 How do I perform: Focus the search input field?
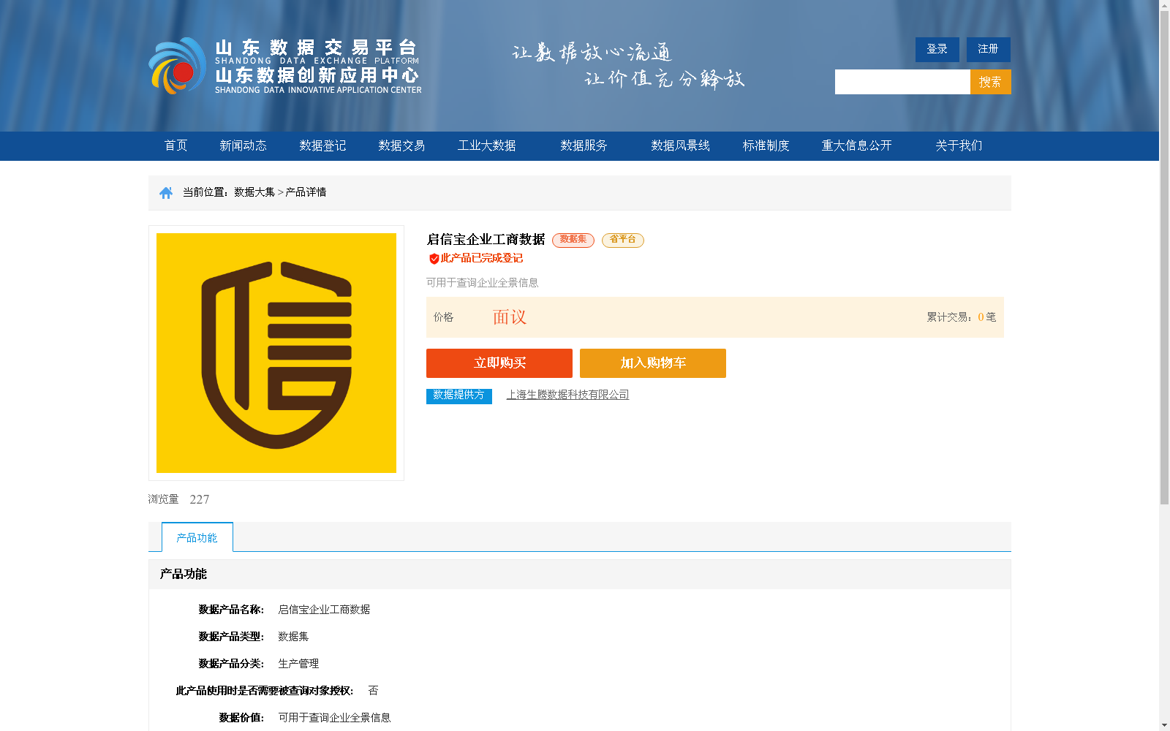click(x=902, y=82)
